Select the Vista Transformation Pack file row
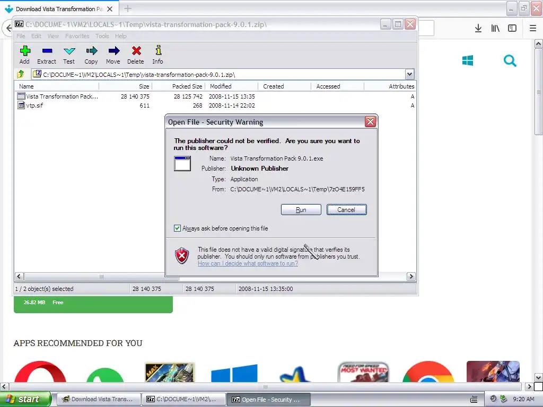The width and height of the screenshot is (543, 407). [215, 96]
